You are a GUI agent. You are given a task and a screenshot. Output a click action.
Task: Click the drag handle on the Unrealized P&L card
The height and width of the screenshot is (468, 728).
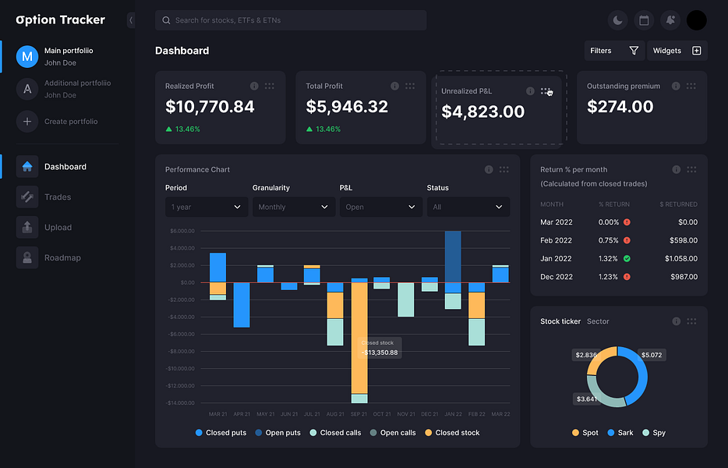click(546, 90)
